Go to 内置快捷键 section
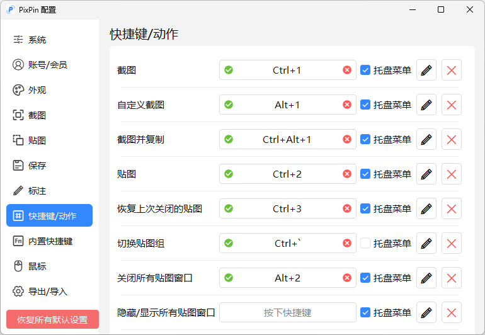This screenshot has width=485, height=335. [49, 241]
